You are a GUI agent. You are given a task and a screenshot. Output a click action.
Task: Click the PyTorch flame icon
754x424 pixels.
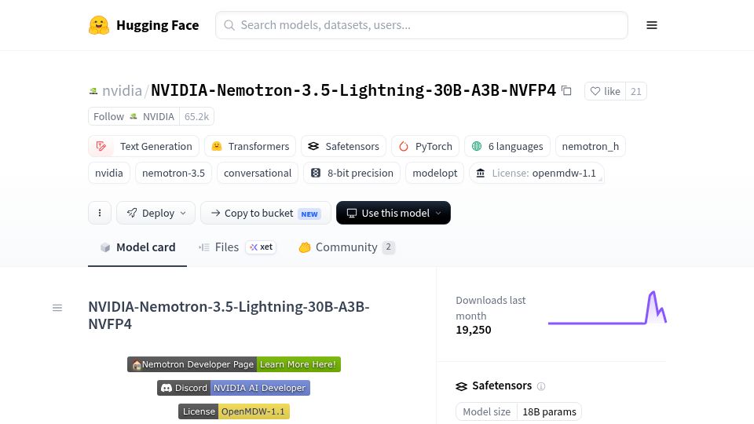click(x=404, y=146)
